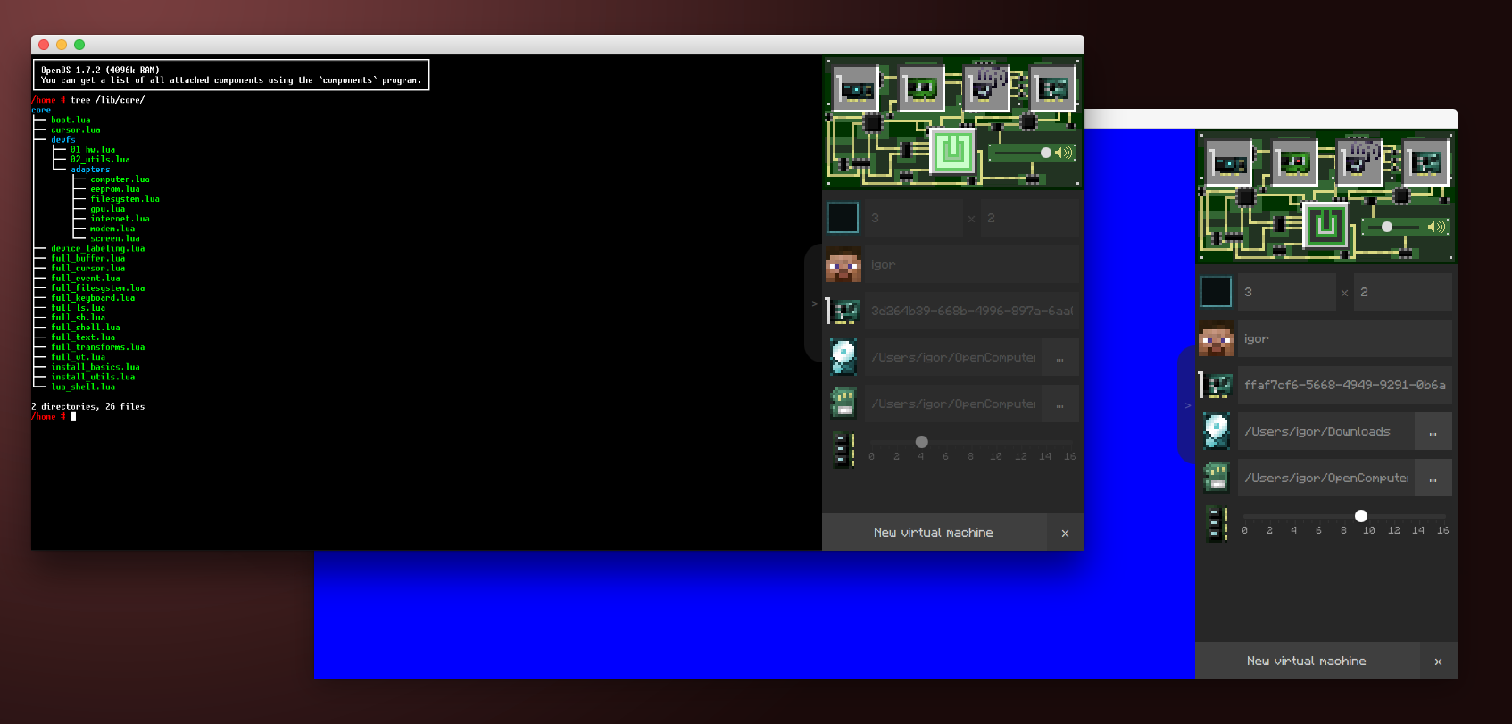Click 'full_keyboard.lua' in terminal listing
1512x724 pixels.
click(93, 298)
